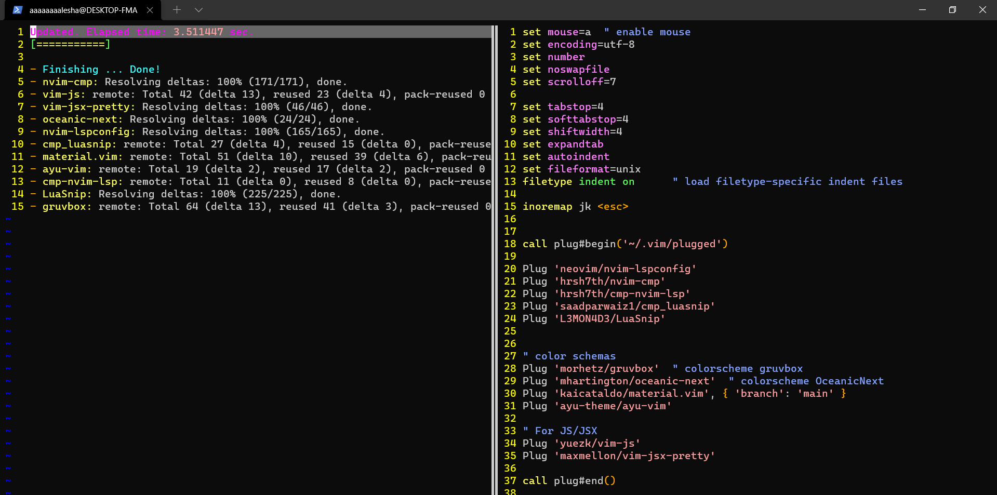Click 'set mouse=a' in the config

tap(556, 32)
